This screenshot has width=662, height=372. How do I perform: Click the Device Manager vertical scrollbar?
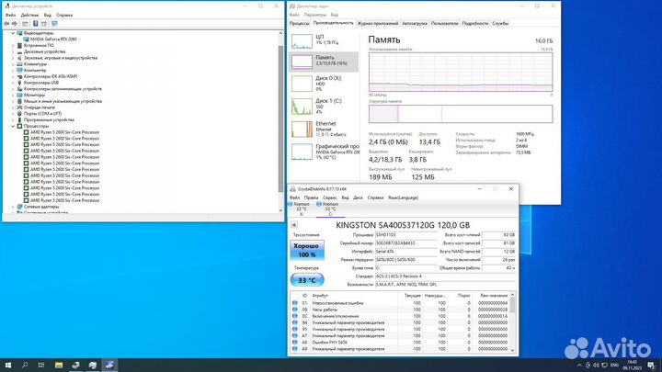point(280,118)
